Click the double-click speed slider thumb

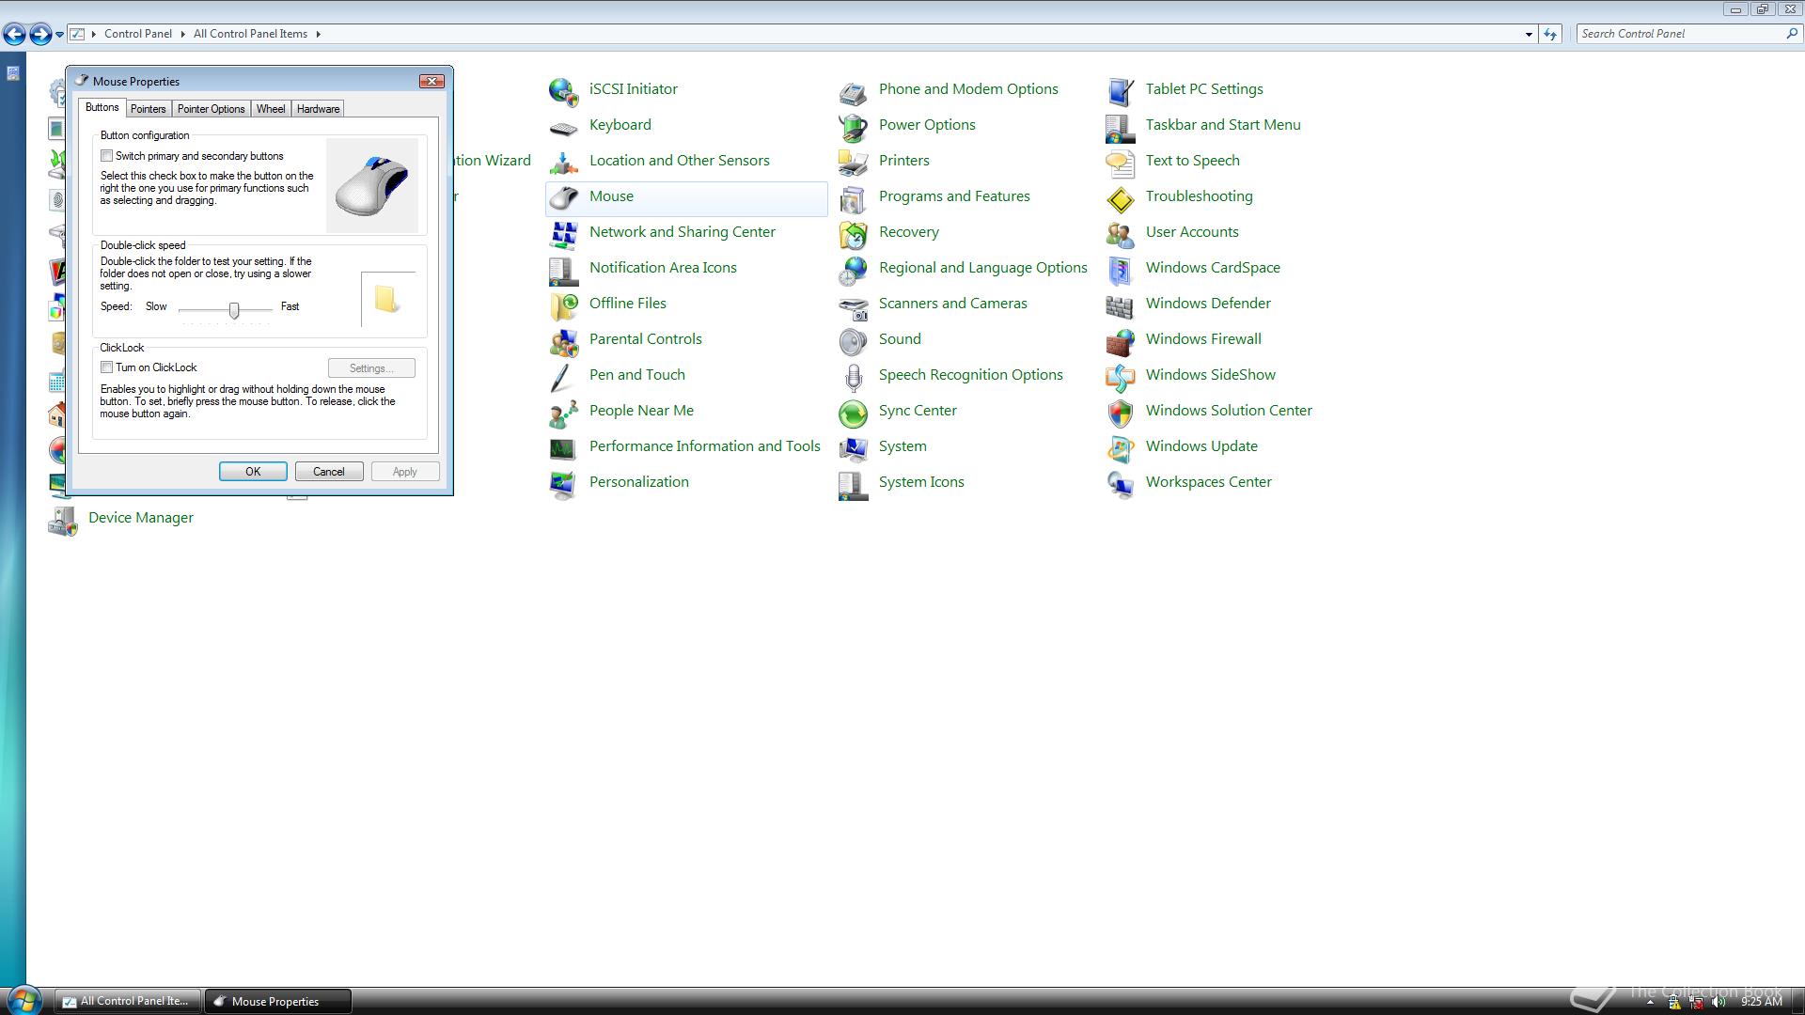[234, 309]
